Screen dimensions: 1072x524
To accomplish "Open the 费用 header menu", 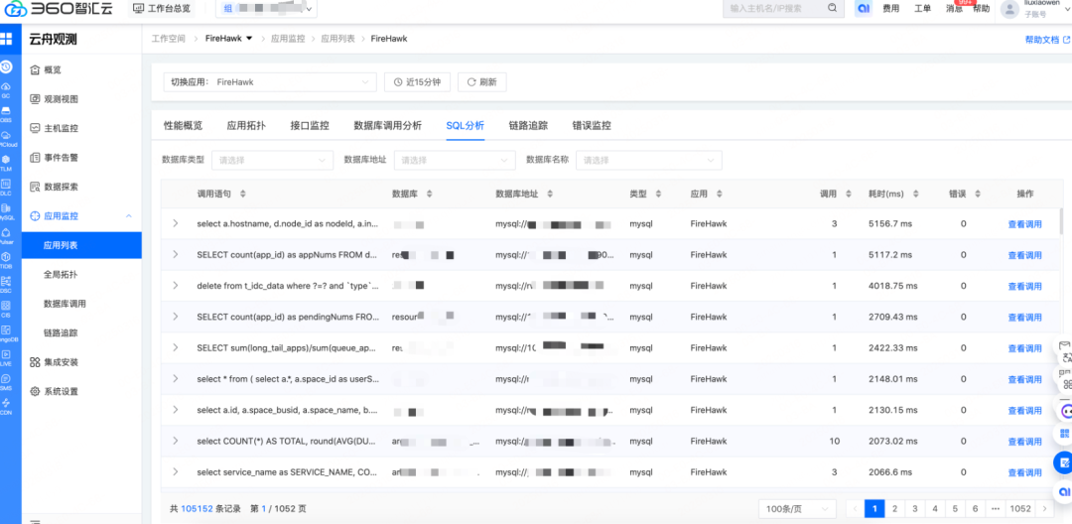I will click(890, 8).
